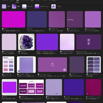Click the Zazzle source favicon
Viewport: 103px width, 103px height.
point(3,97)
